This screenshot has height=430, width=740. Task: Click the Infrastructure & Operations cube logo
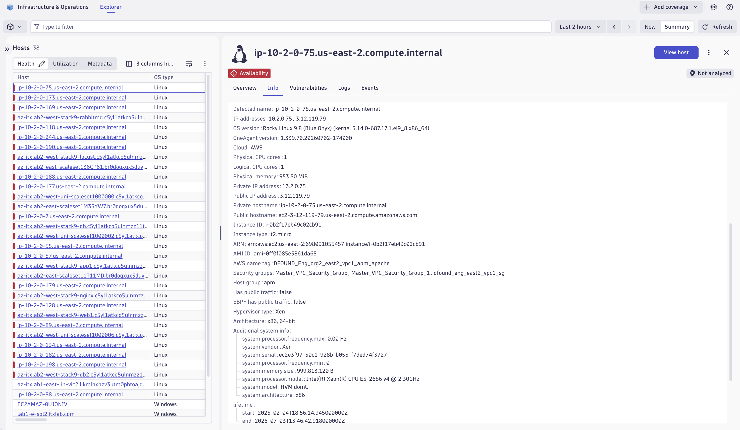pos(10,7)
